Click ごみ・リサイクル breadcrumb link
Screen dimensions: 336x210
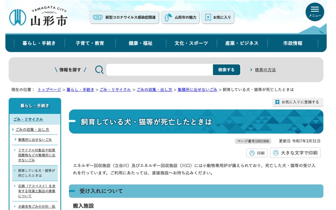click(115, 89)
